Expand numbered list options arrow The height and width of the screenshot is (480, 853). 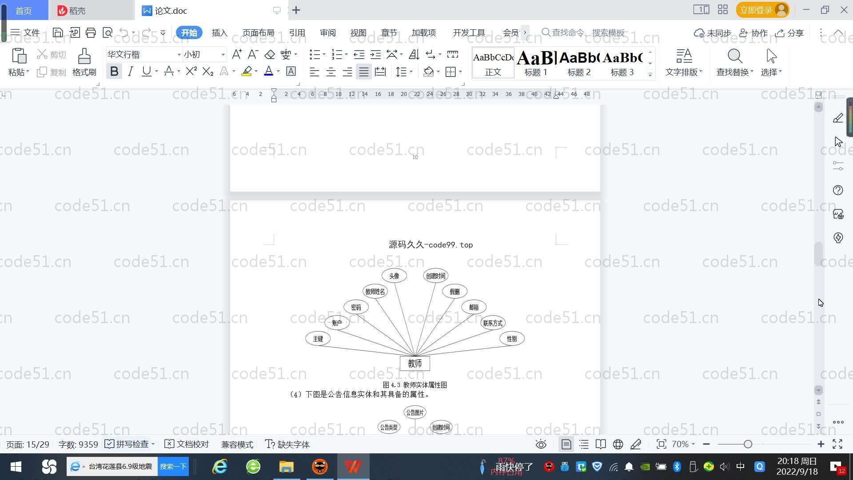point(346,55)
